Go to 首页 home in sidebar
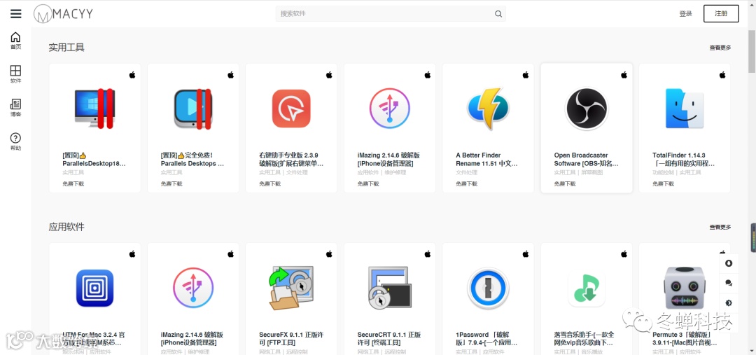 coord(16,41)
